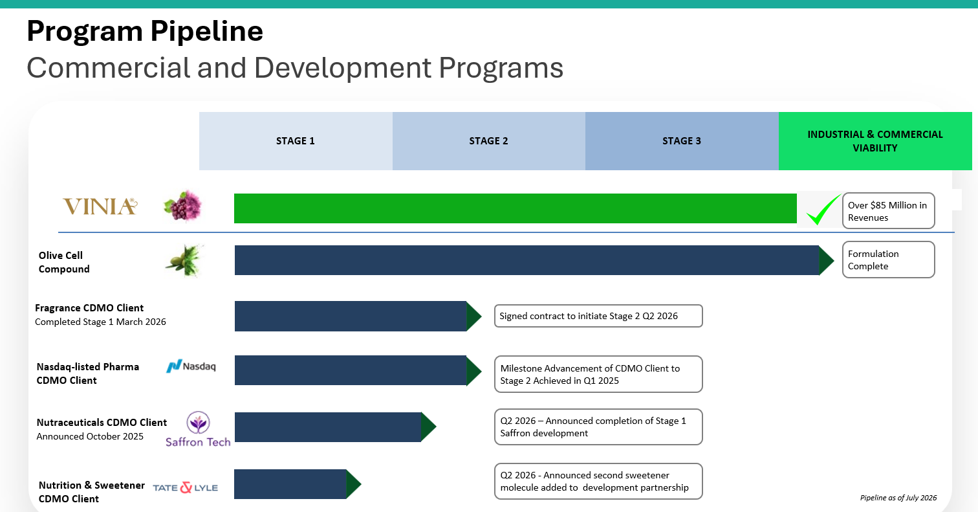Click the Nasdaq logo
Screen dimensions: 978x512
coord(191,367)
